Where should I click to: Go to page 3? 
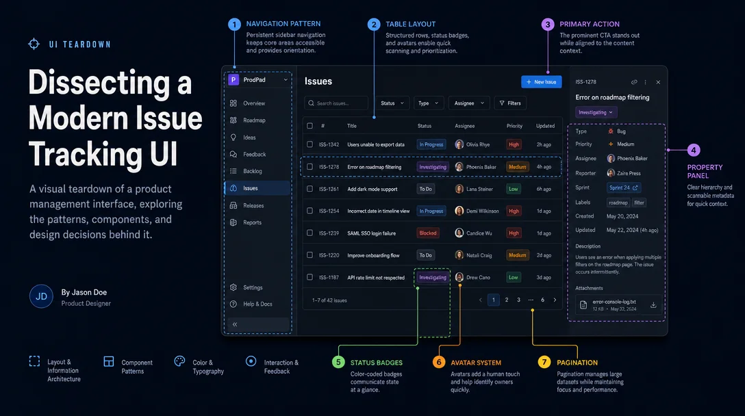pos(518,300)
